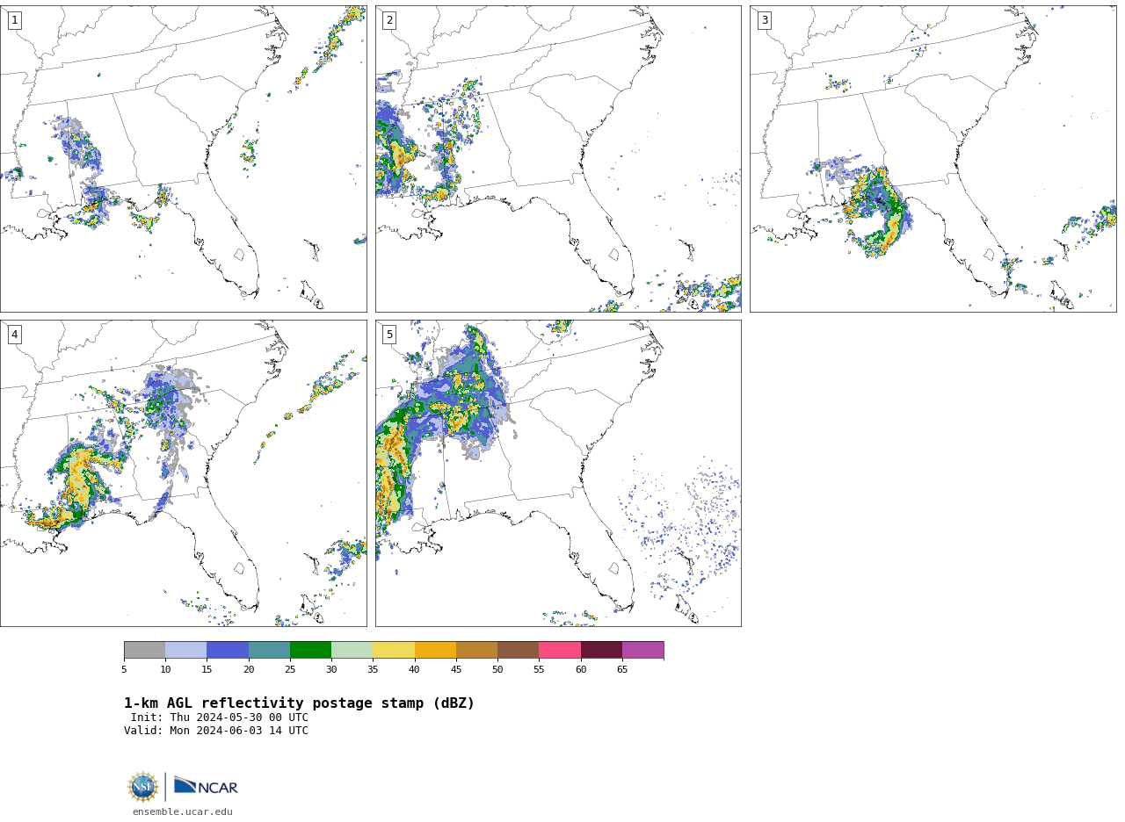Click the panel number 3 label box

[x=764, y=20]
